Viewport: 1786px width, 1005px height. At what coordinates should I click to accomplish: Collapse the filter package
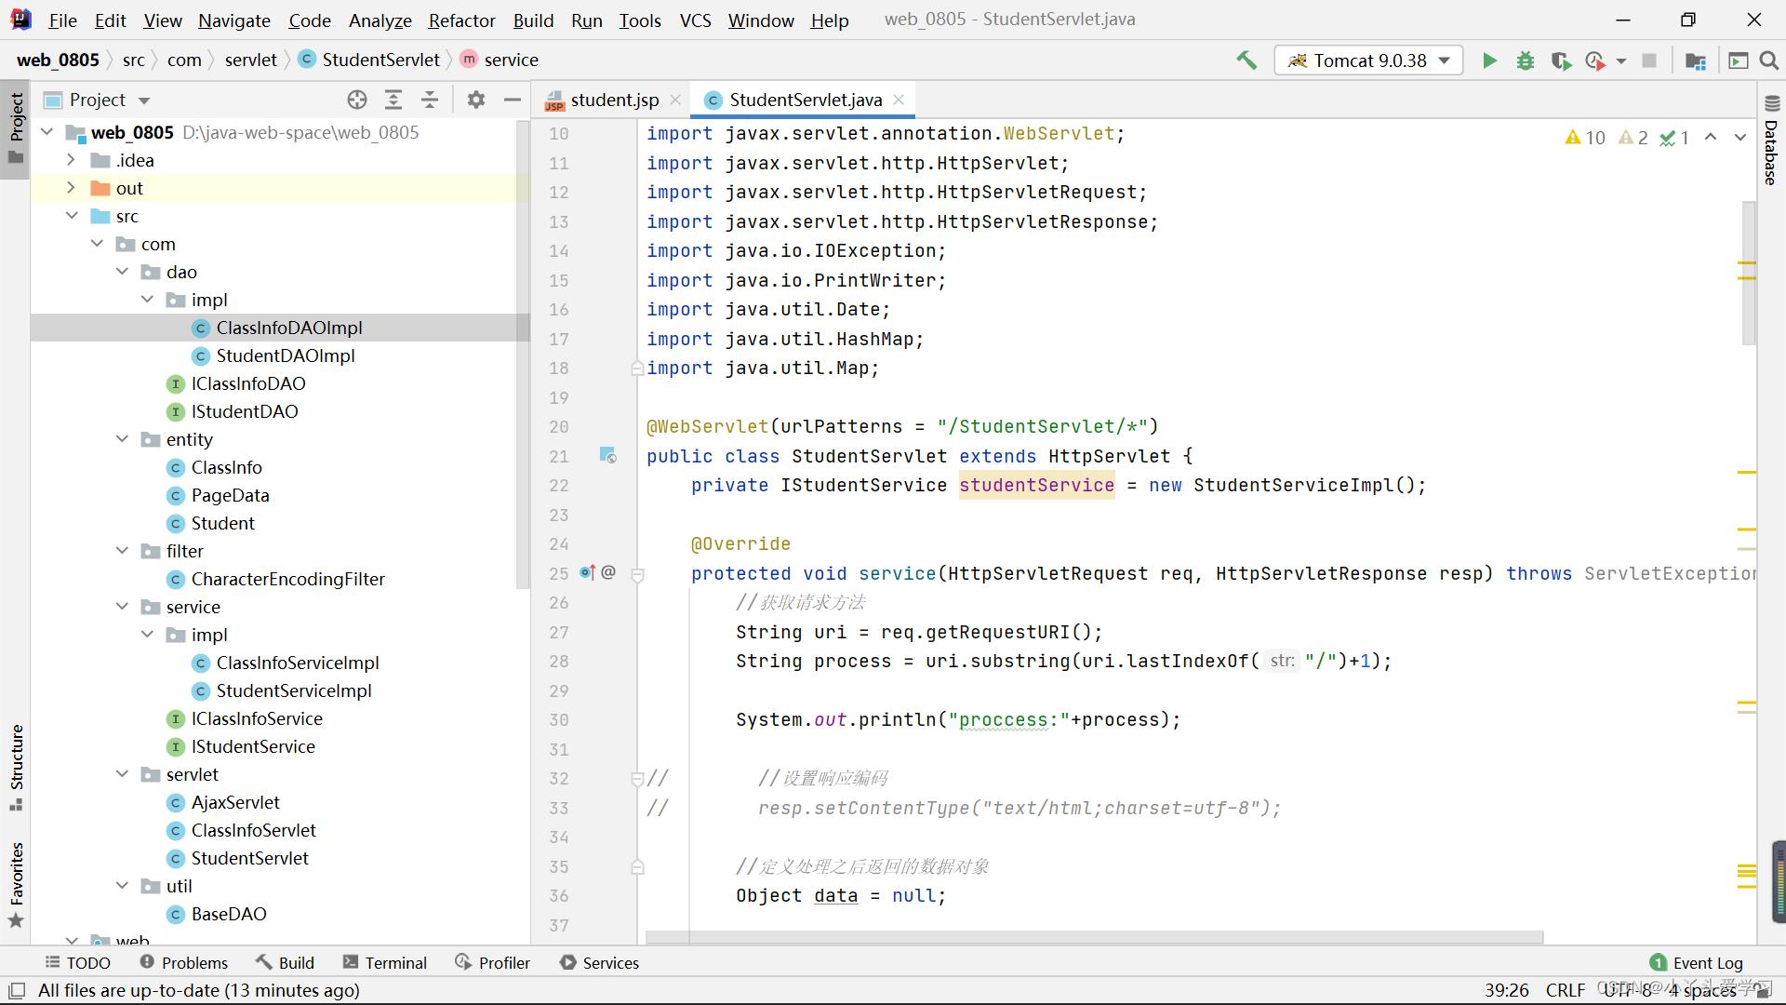tap(122, 551)
